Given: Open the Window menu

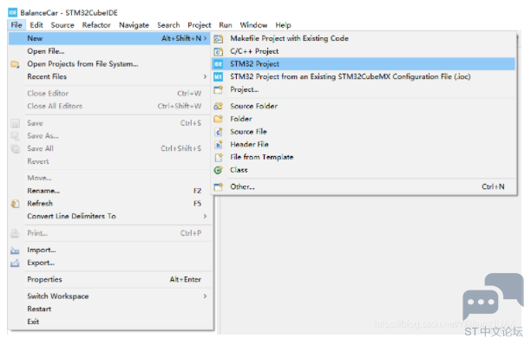Looking at the screenshot, I should coord(253,25).
